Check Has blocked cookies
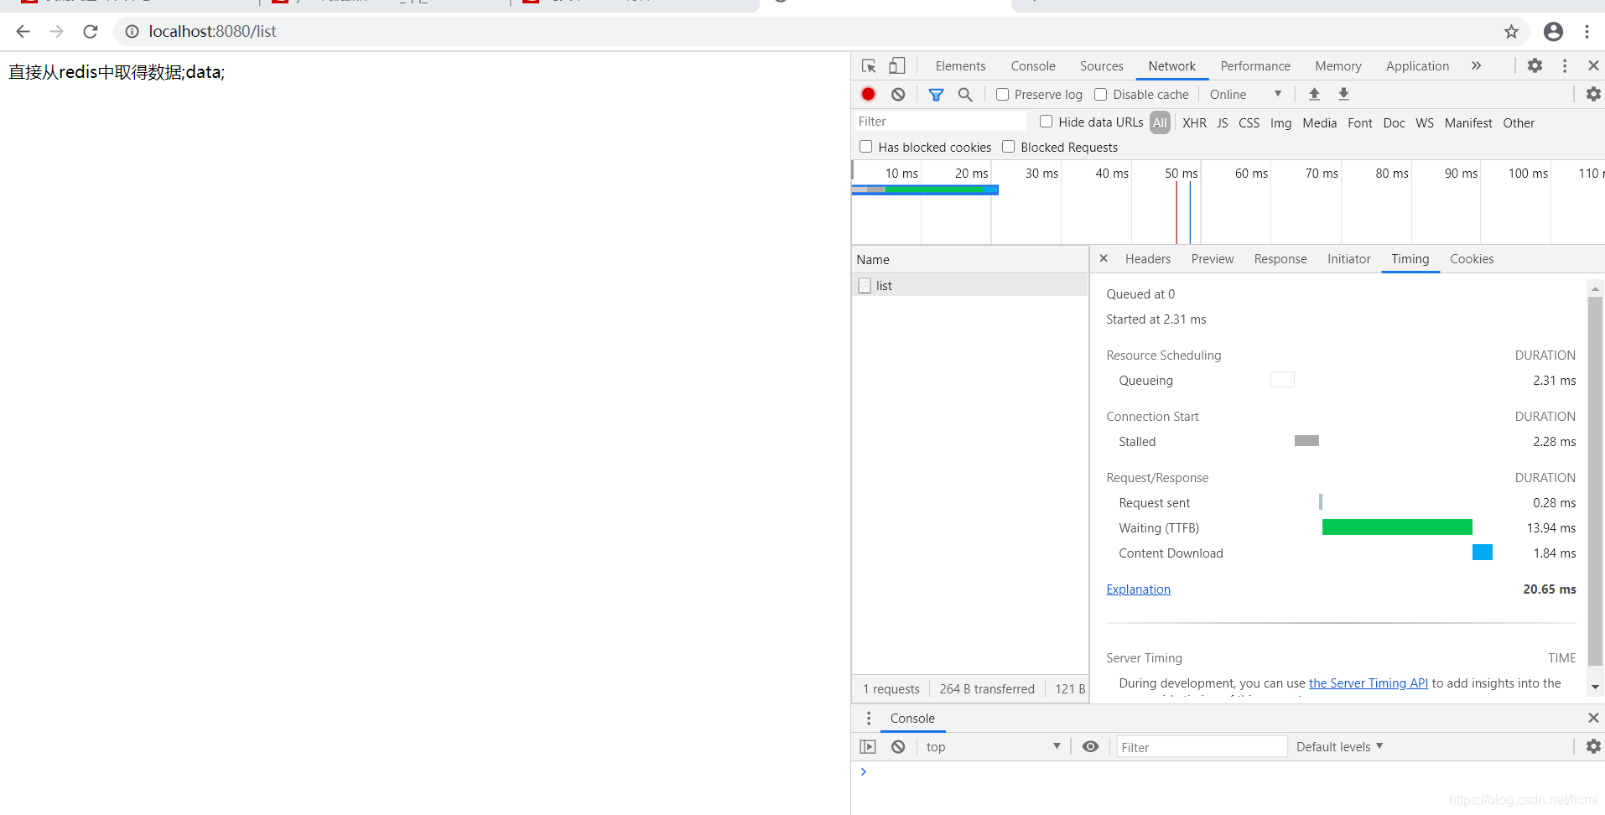Screen dimensions: 1605x815 tap(865, 147)
